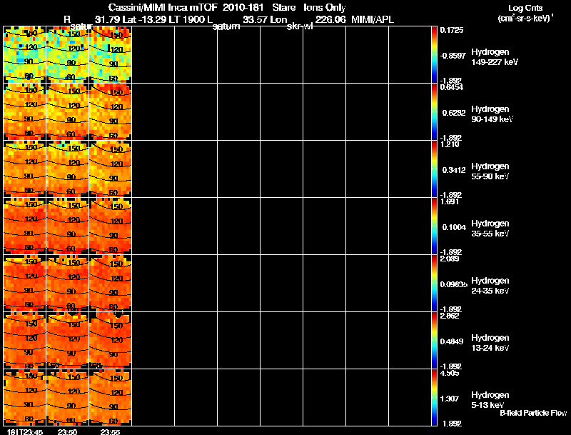Click the Hydrogen 90-149 keV label

click(492, 114)
